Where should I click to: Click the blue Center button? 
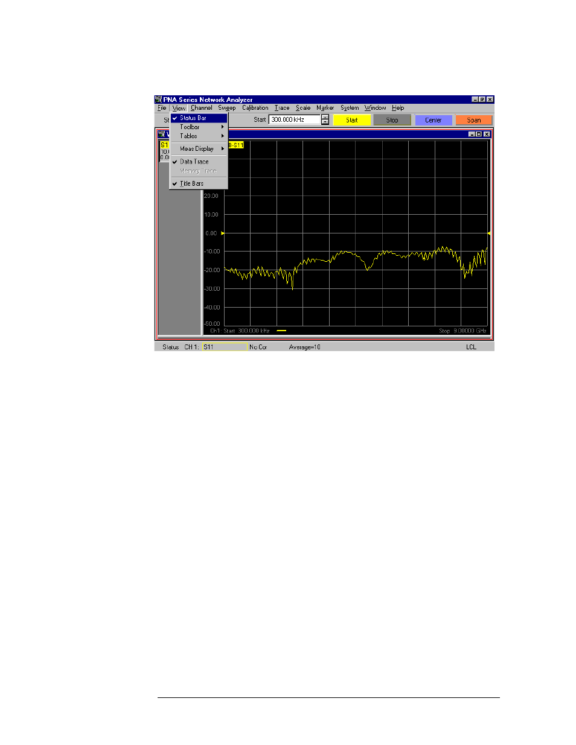(x=434, y=120)
